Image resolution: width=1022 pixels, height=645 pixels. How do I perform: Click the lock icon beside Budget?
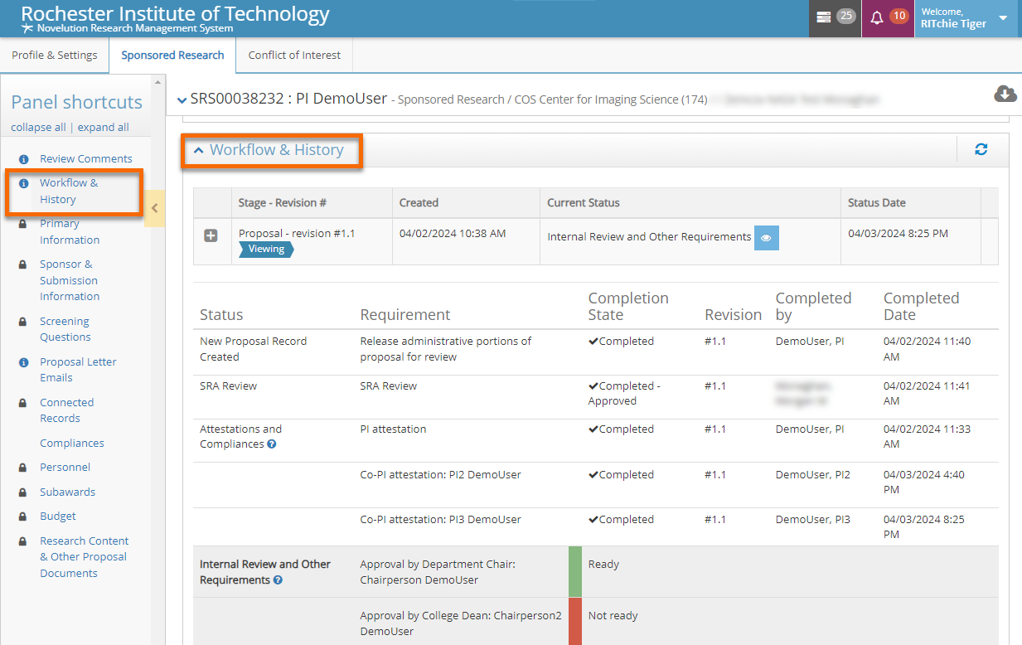[24, 516]
